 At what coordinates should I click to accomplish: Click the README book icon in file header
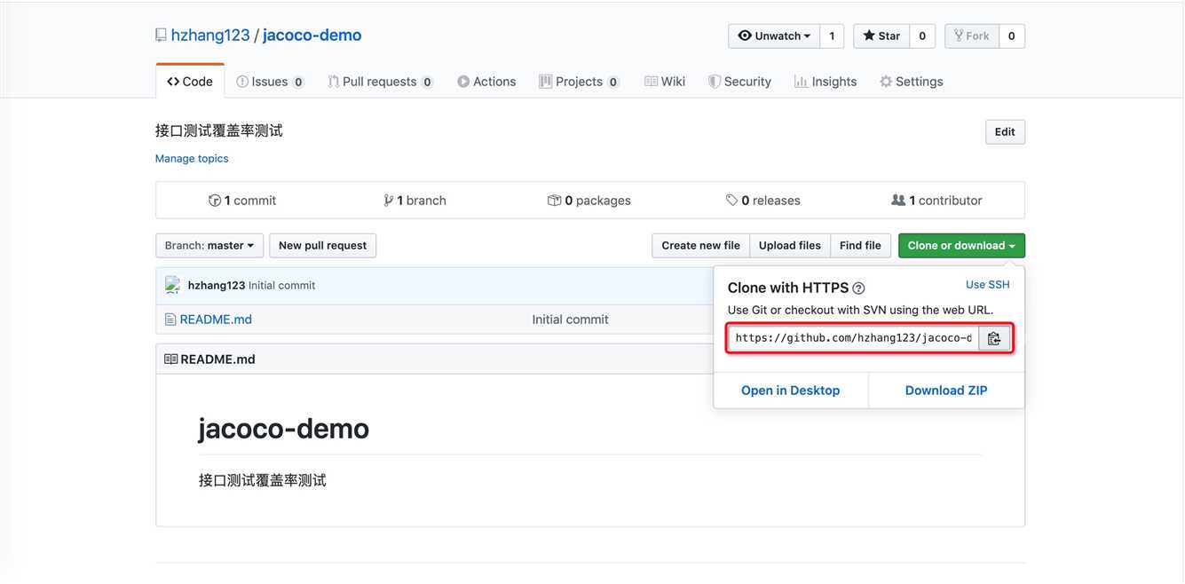170,359
